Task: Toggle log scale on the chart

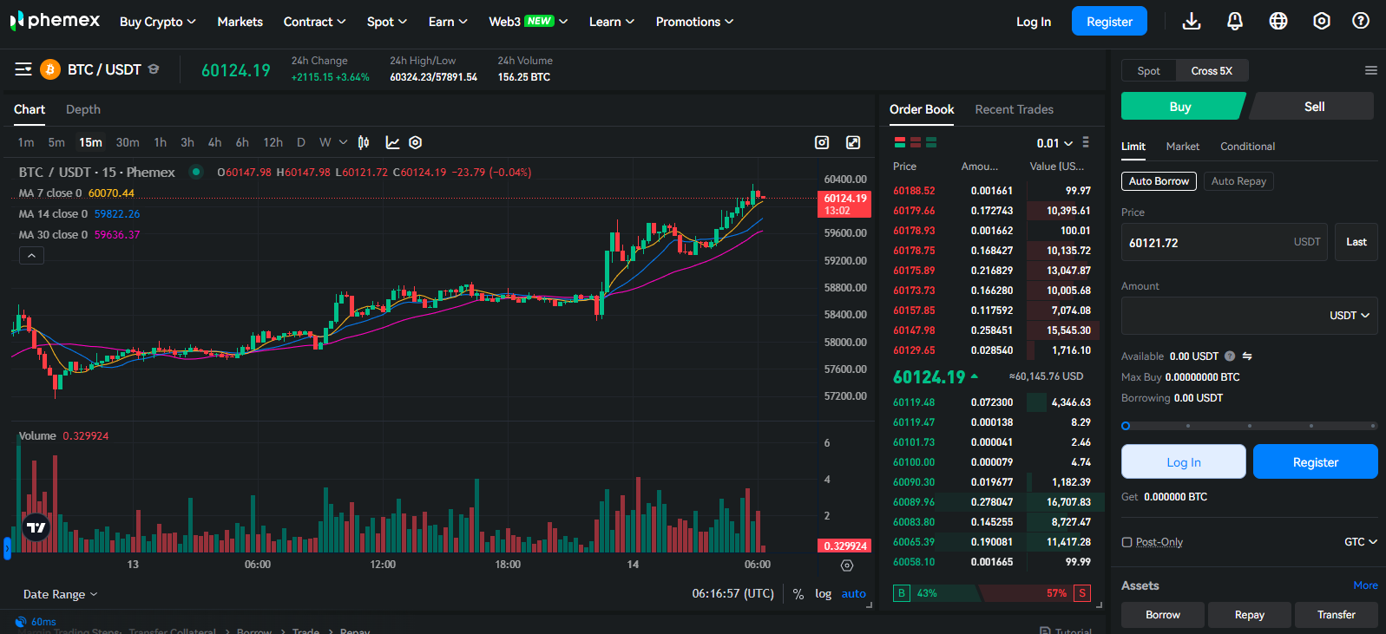Action: click(823, 594)
